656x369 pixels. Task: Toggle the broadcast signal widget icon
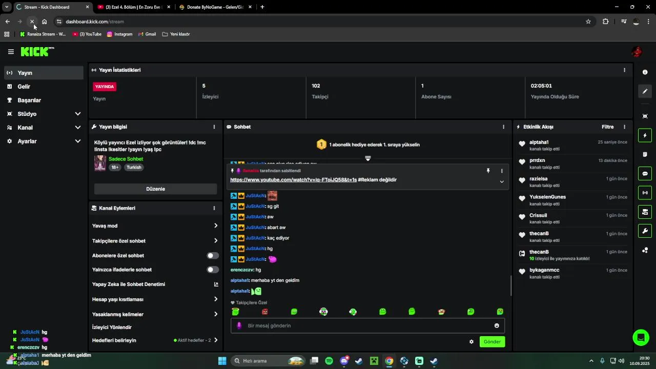point(645,193)
